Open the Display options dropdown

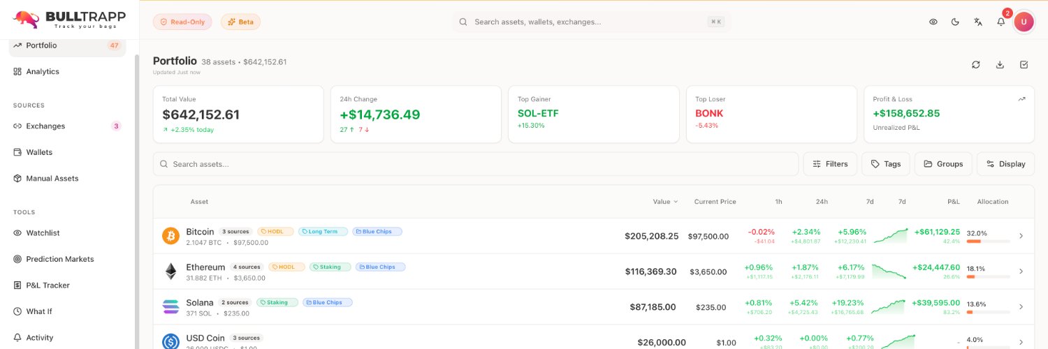tap(1005, 164)
